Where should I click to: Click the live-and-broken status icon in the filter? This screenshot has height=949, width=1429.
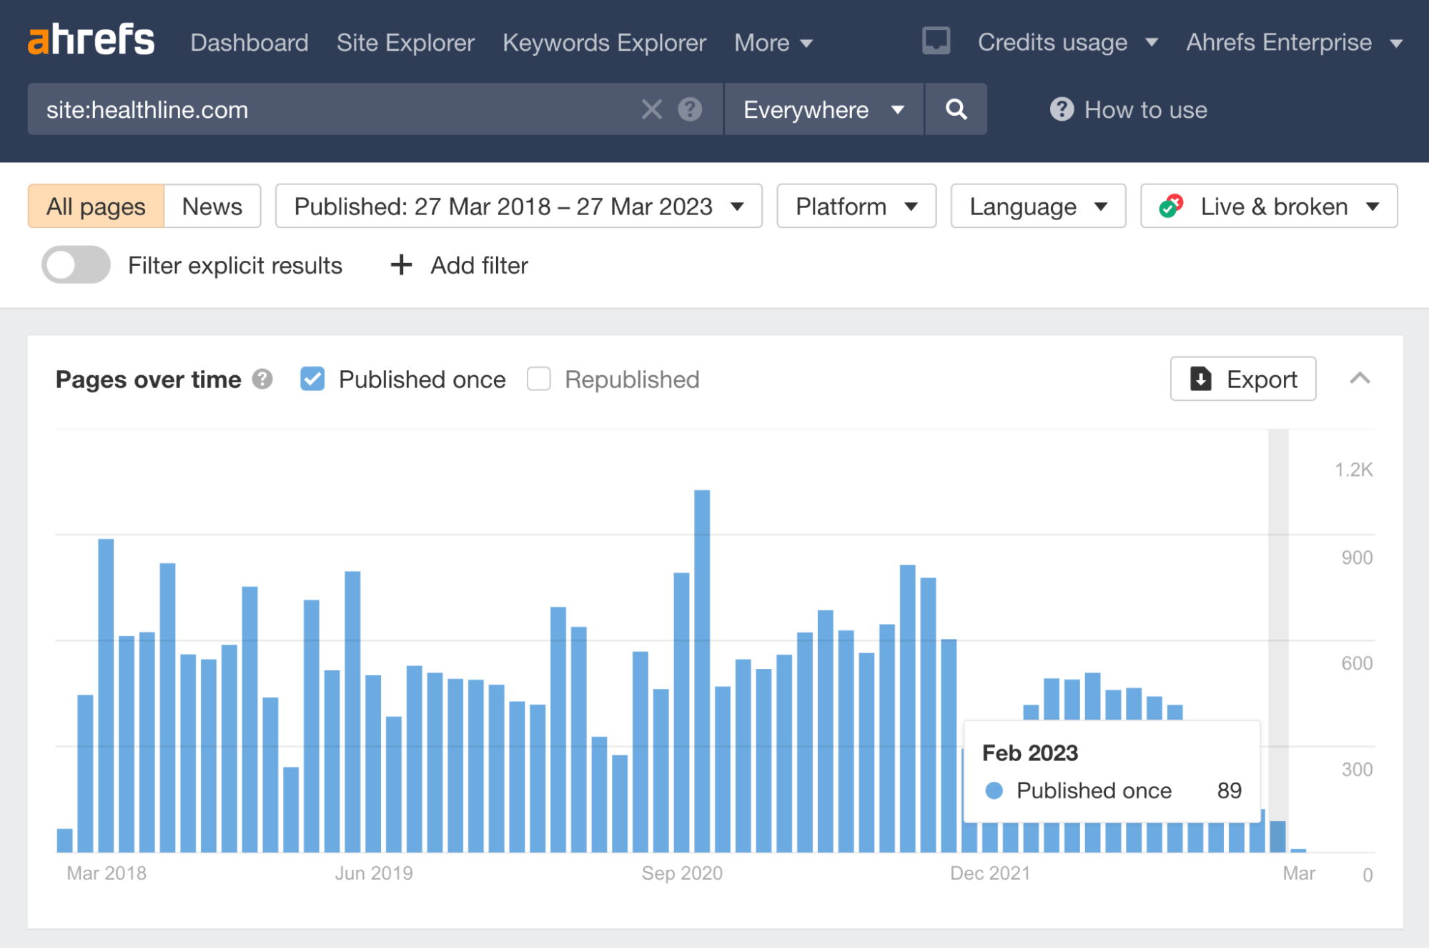pyautogui.click(x=1172, y=206)
